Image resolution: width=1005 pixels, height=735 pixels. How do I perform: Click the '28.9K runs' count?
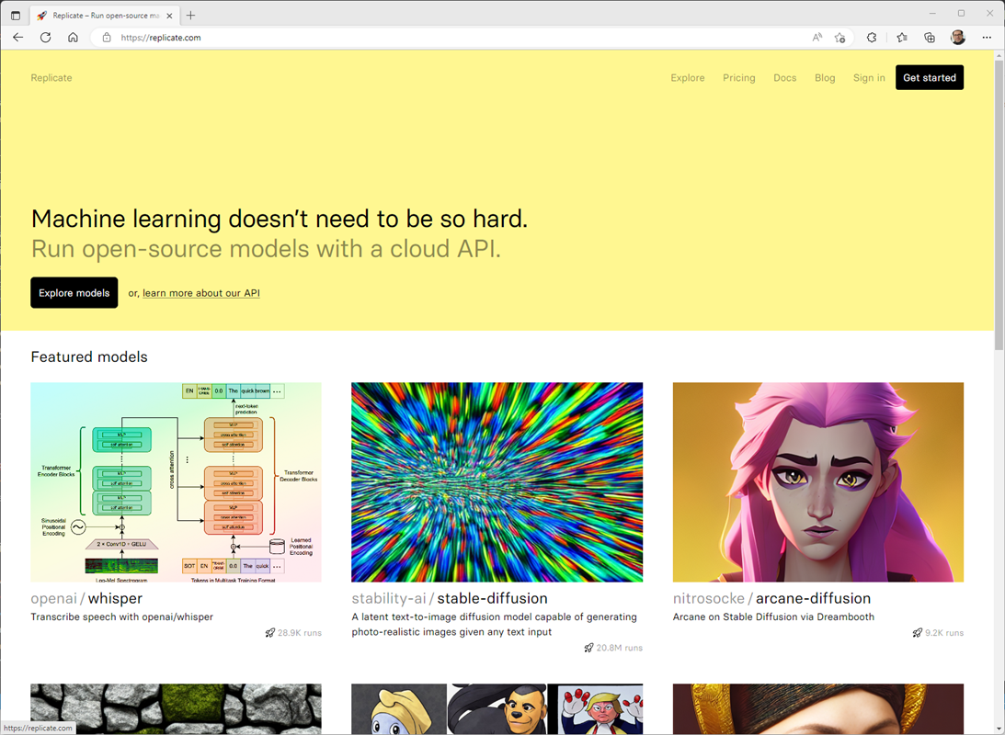[x=300, y=633]
